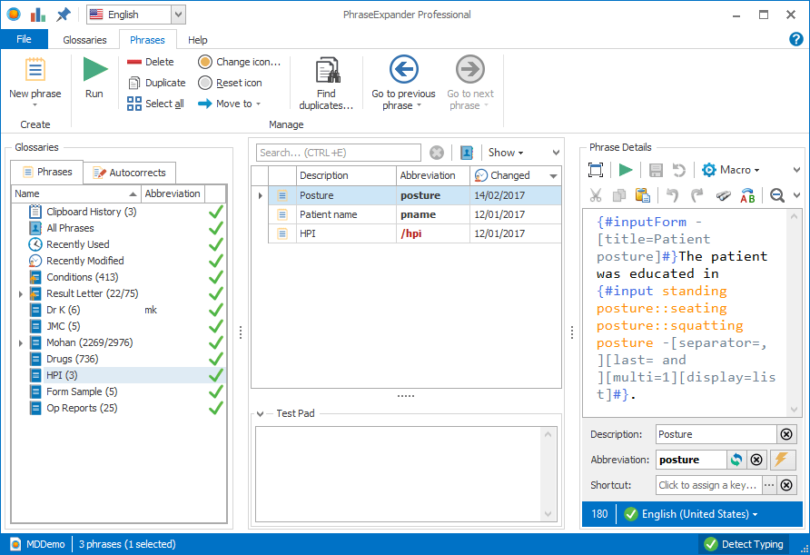Toggle full screen editor icon in Phrase Details

[596, 170]
